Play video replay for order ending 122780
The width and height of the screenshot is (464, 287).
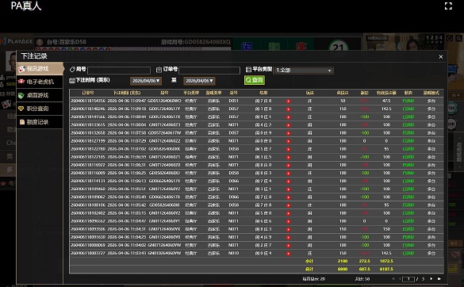[288, 149]
